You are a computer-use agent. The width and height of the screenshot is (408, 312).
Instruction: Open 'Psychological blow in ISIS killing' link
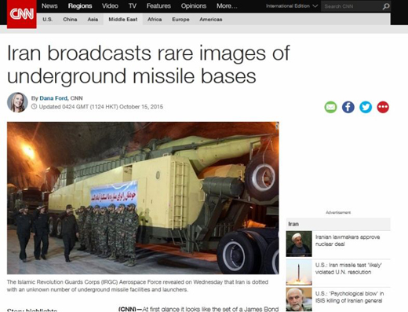(x=349, y=297)
